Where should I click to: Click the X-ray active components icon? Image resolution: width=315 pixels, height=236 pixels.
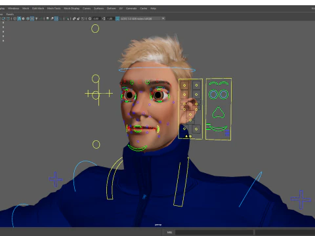[79, 18]
